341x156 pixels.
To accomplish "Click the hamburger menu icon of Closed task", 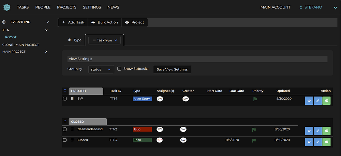I will pyautogui.click(x=72, y=140).
